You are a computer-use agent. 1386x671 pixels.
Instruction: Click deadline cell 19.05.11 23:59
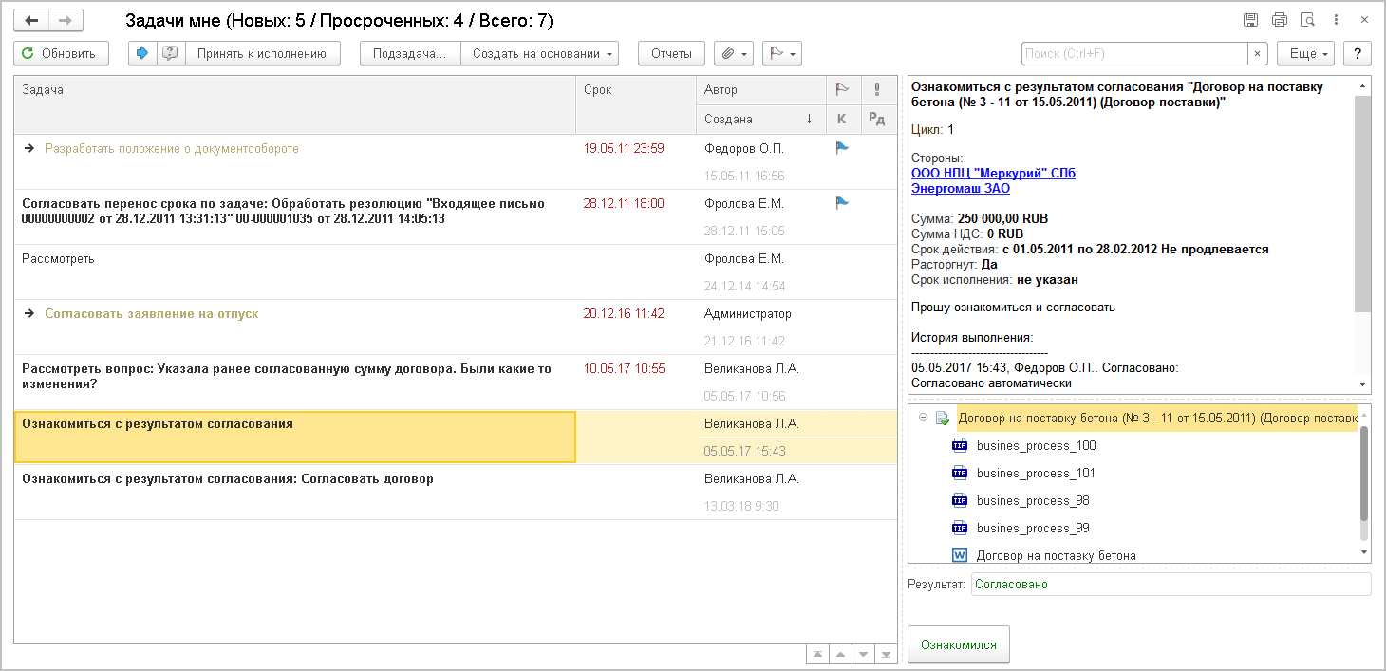pyautogui.click(x=624, y=148)
